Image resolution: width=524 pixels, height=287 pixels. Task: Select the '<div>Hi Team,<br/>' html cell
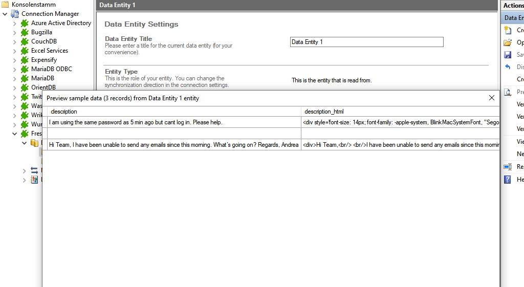coord(400,145)
